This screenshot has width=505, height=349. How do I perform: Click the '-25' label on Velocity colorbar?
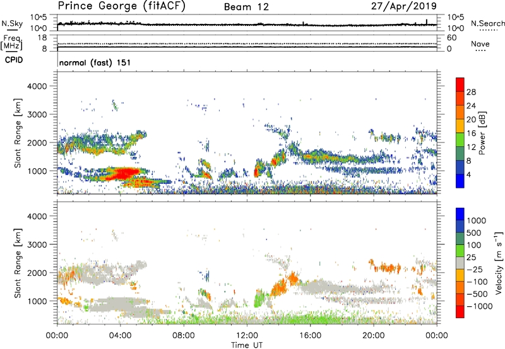(x=475, y=269)
